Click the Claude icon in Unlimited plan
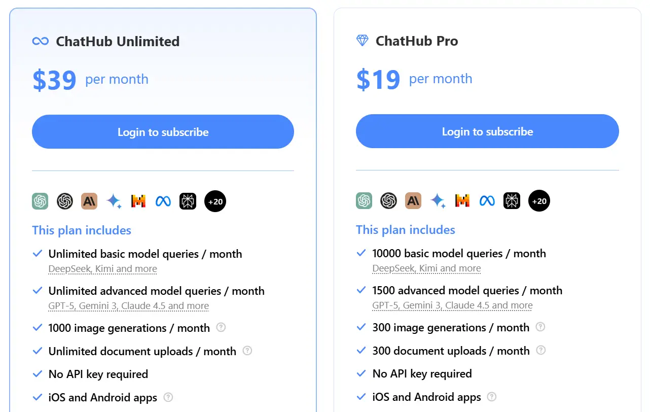Screen dimensions: 650x412 coord(89,201)
